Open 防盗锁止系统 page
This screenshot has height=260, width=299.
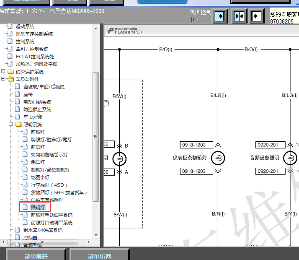point(37,109)
